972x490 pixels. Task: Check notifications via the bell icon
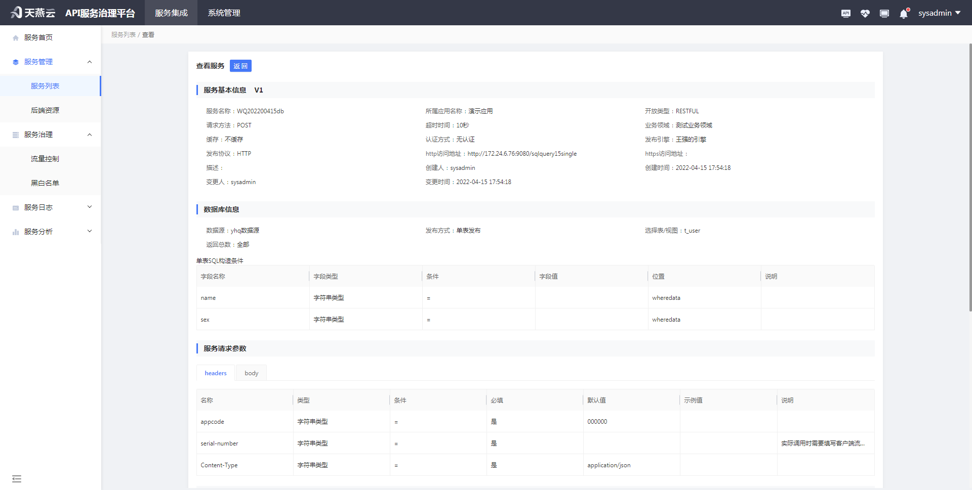(903, 14)
